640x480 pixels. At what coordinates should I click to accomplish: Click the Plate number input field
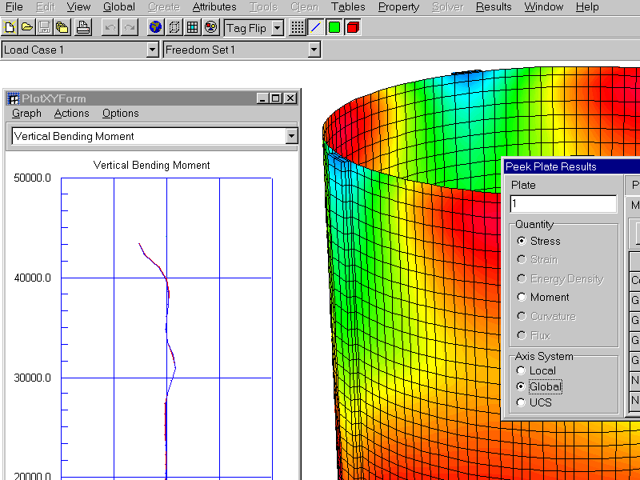pyautogui.click(x=563, y=204)
